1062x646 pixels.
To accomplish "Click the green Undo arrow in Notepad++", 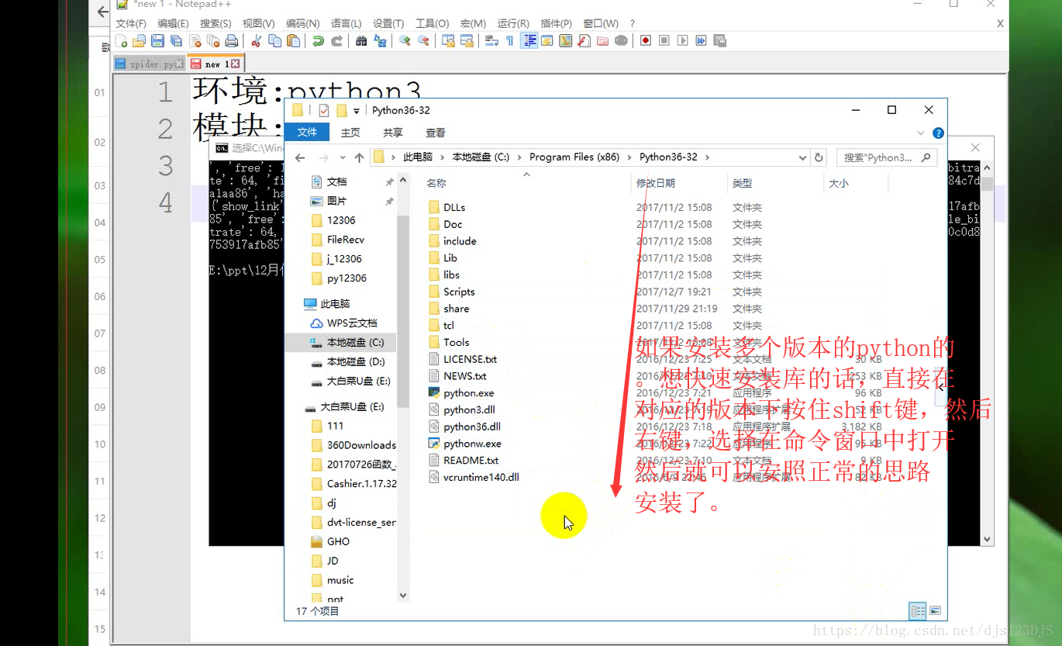I will click(318, 41).
